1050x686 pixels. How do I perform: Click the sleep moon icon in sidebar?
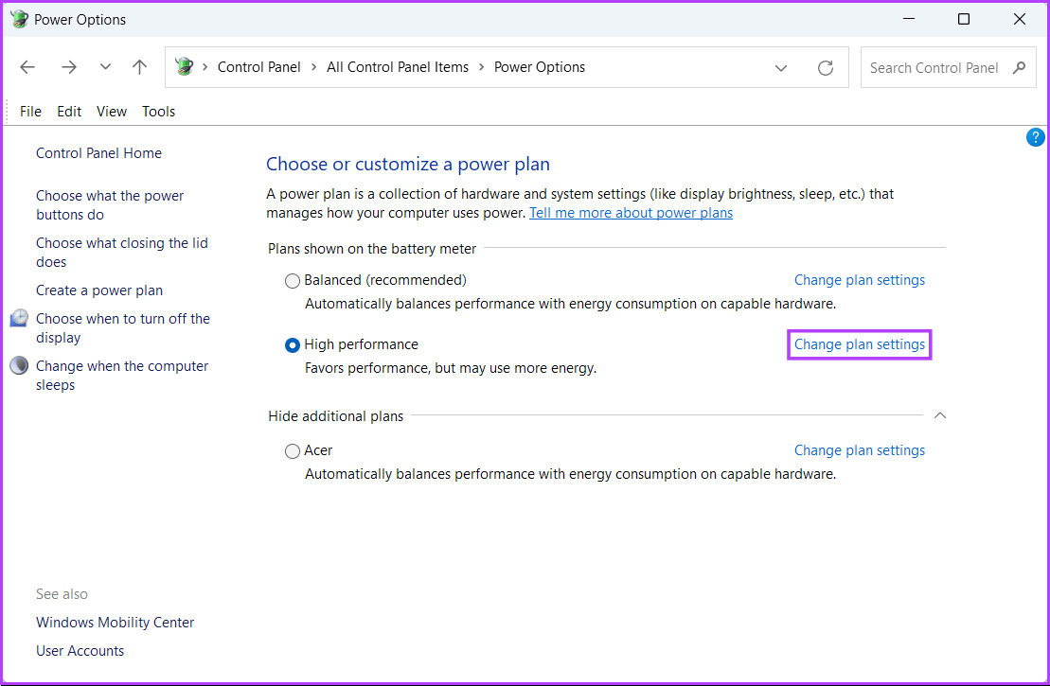[x=20, y=365]
